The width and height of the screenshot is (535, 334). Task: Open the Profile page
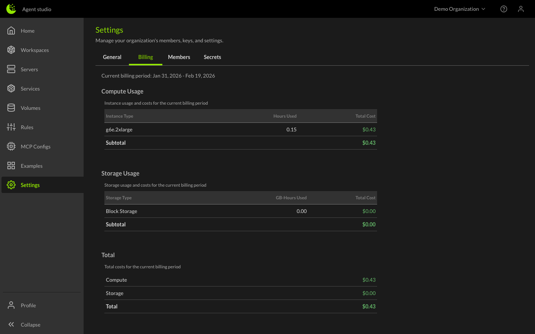pos(28,305)
